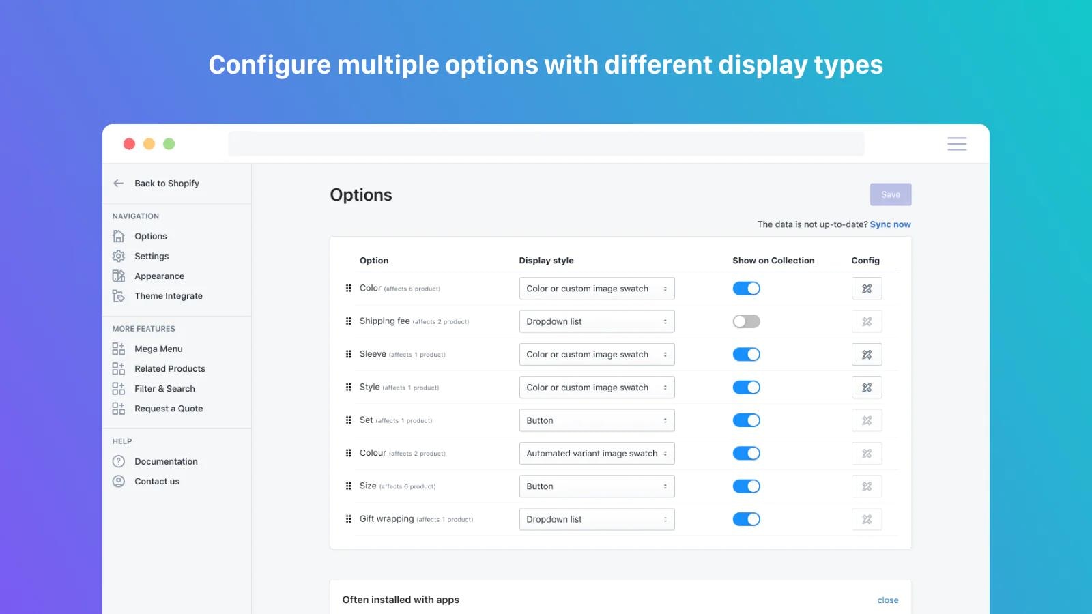Image resolution: width=1092 pixels, height=614 pixels.
Task: Open the display style dropdown for Shipping fee
Action: click(597, 321)
